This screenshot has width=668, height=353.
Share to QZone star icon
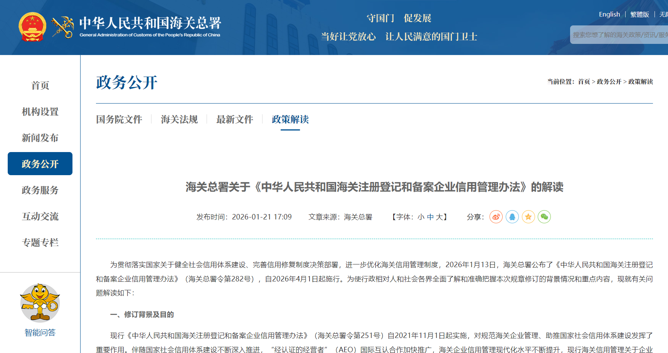point(528,217)
